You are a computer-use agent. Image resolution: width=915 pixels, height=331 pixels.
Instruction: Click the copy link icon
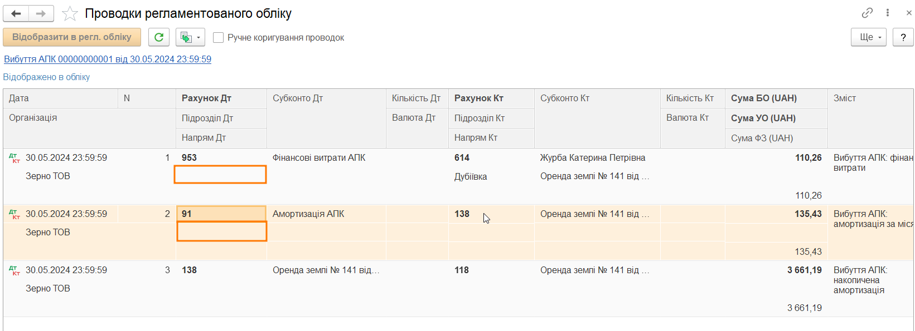[867, 13]
